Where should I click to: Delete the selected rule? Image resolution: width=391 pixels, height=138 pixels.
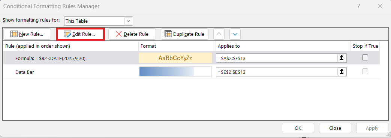pos(132,34)
